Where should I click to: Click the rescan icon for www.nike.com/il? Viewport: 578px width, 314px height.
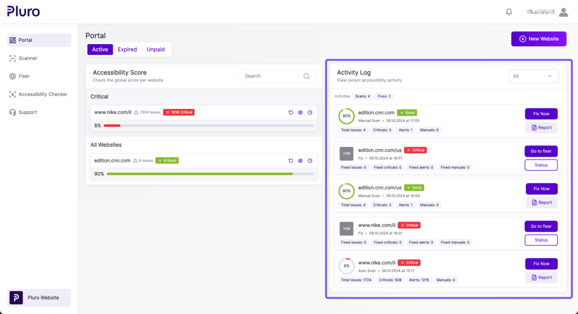click(x=291, y=113)
